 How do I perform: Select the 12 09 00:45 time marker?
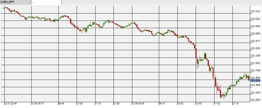tap(138, 104)
